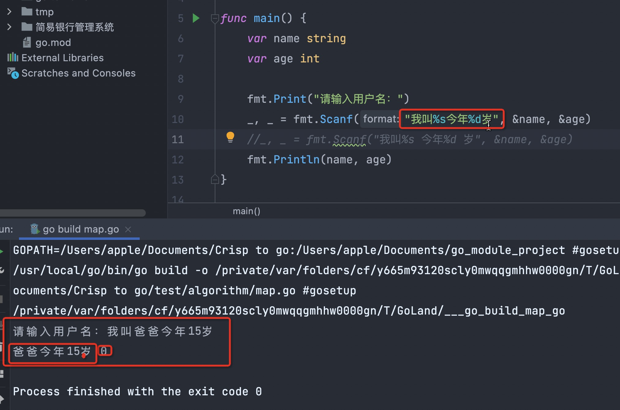Expand the tmp folder chevron
Viewport: 620px width, 410px height.
click(9, 12)
